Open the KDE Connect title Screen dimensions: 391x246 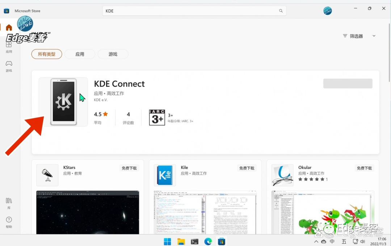(119, 84)
